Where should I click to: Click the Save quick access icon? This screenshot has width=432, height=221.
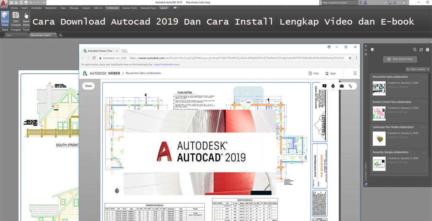coord(21,3)
